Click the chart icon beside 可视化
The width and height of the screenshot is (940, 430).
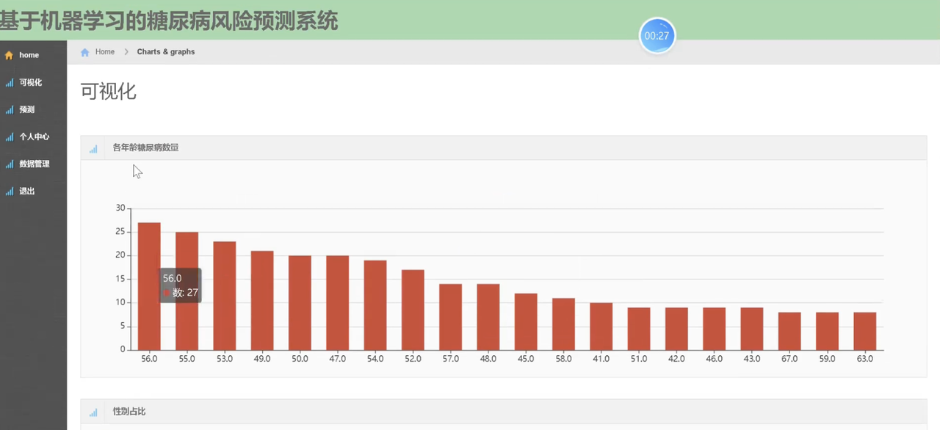click(x=10, y=83)
